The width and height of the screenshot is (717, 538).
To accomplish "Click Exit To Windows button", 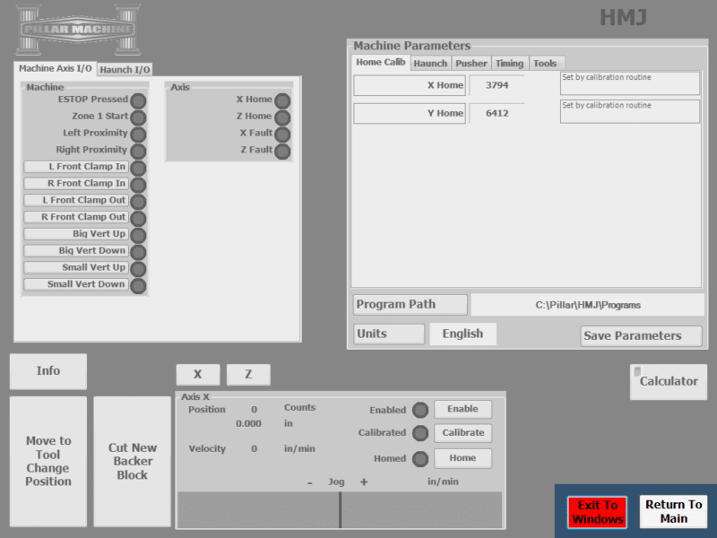I will coord(597,512).
